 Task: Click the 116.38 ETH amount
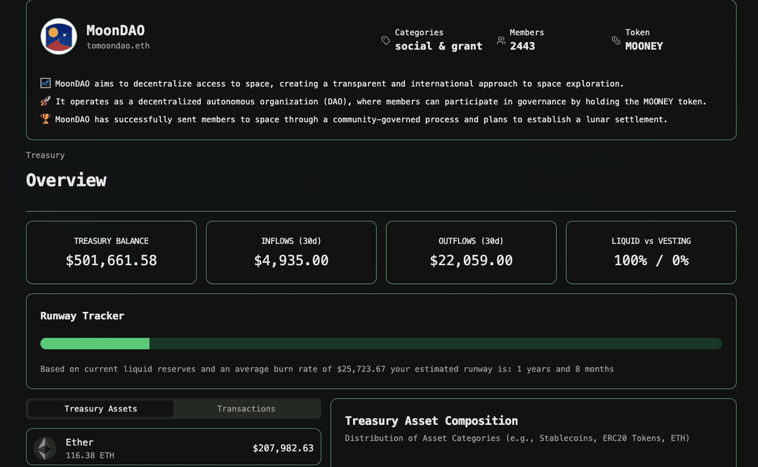(x=90, y=455)
